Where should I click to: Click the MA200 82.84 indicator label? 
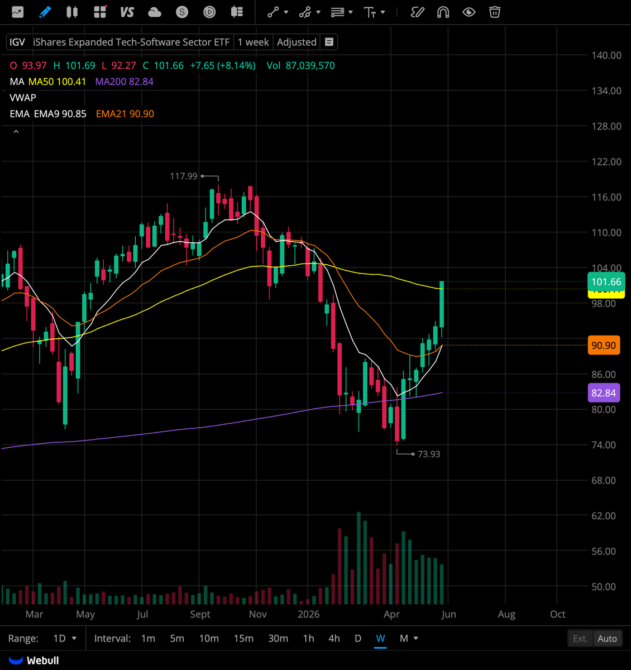125,82
